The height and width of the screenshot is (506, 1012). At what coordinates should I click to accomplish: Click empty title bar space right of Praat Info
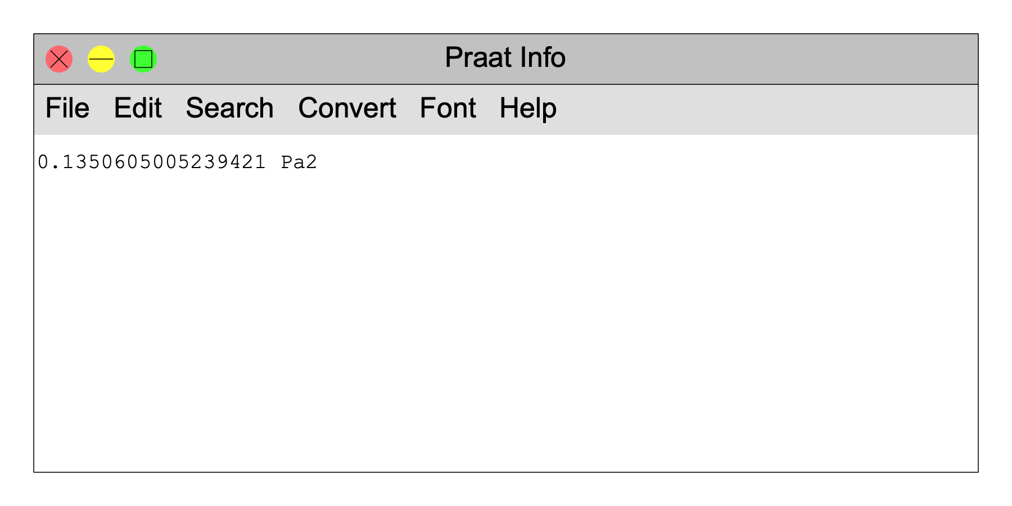tap(770, 59)
